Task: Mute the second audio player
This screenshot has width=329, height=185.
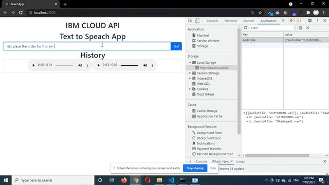Action: coord(145,65)
